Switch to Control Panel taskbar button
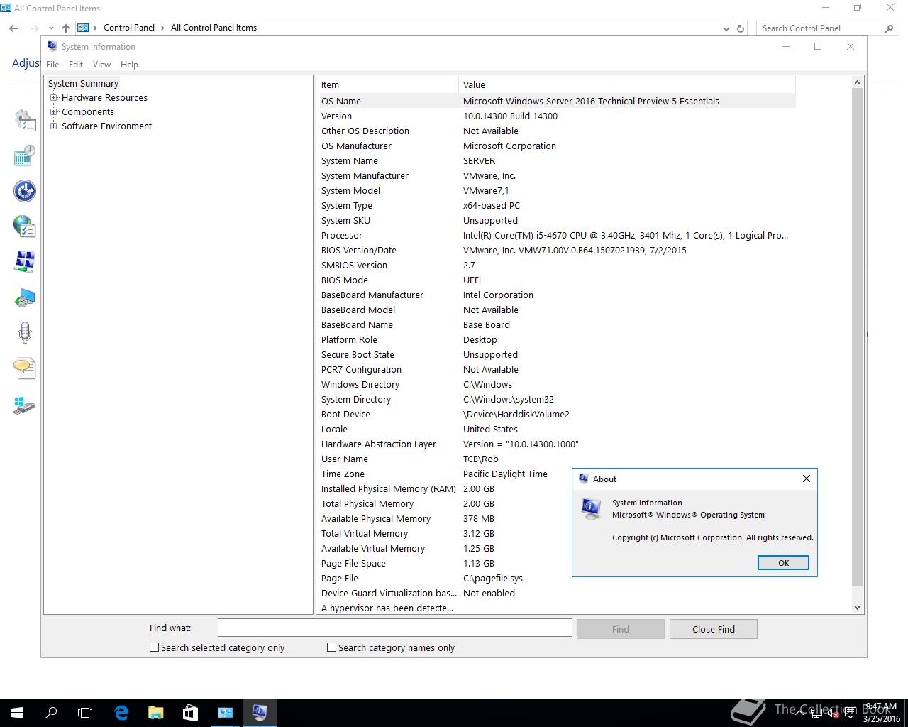The image size is (908, 727). 225,712
